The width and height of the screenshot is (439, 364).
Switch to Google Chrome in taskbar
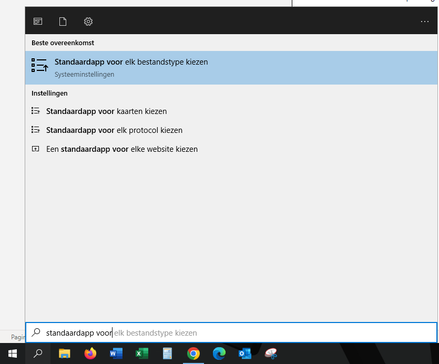pyautogui.click(x=193, y=353)
